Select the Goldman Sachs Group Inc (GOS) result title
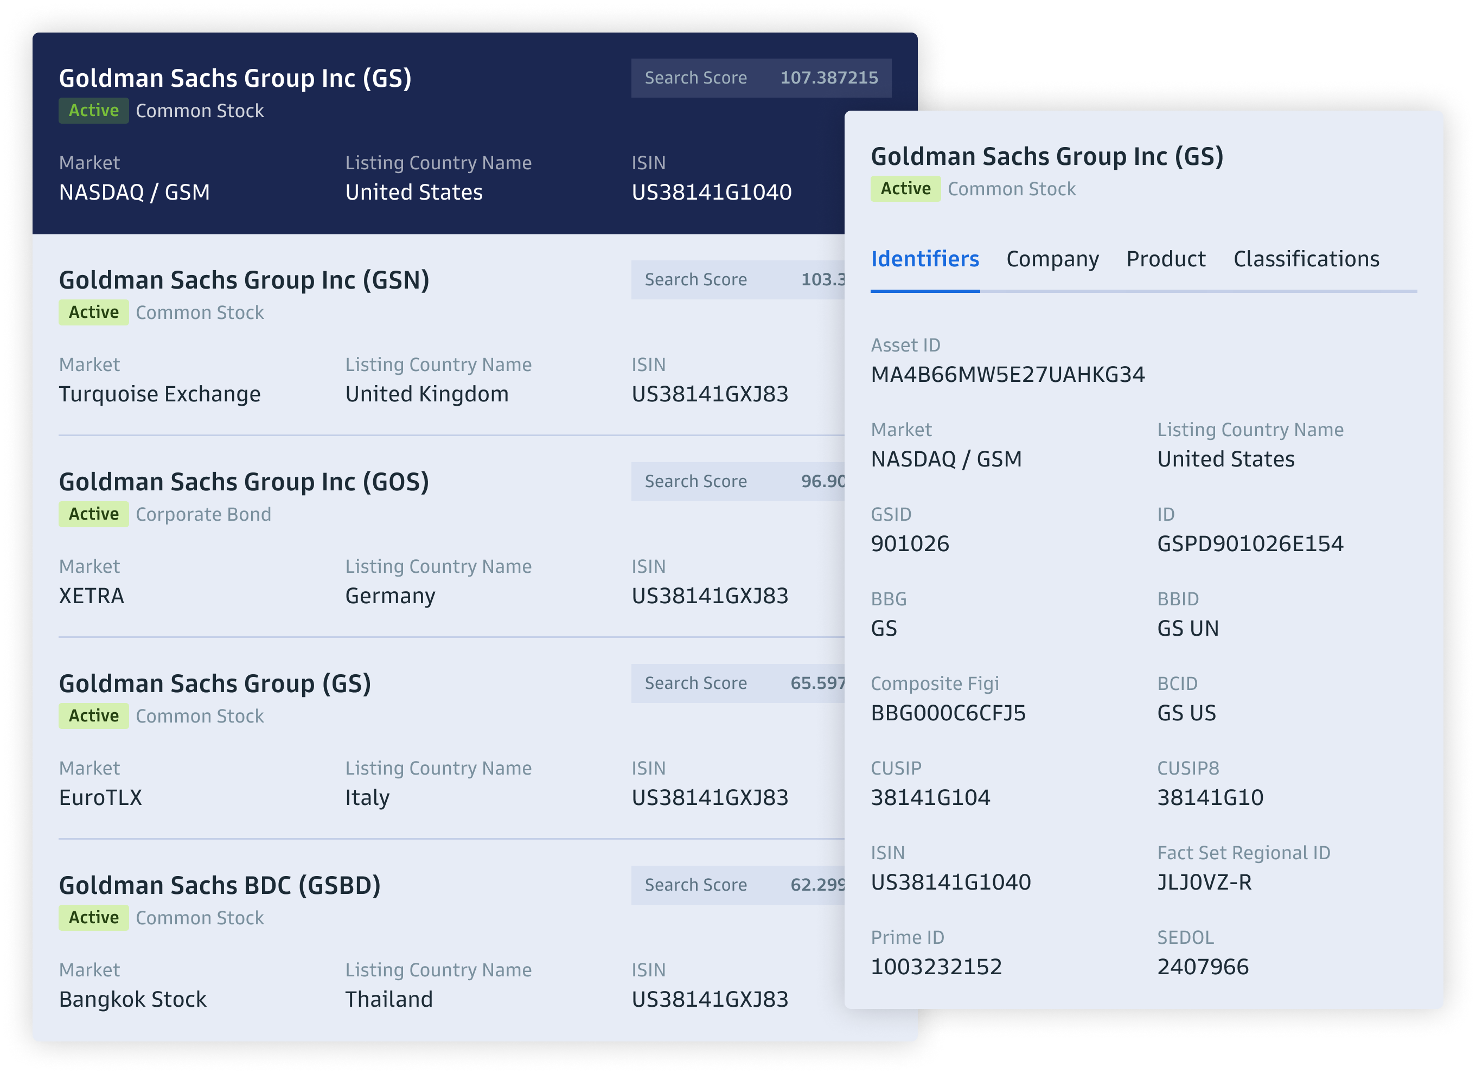The width and height of the screenshot is (1476, 1074). point(244,482)
